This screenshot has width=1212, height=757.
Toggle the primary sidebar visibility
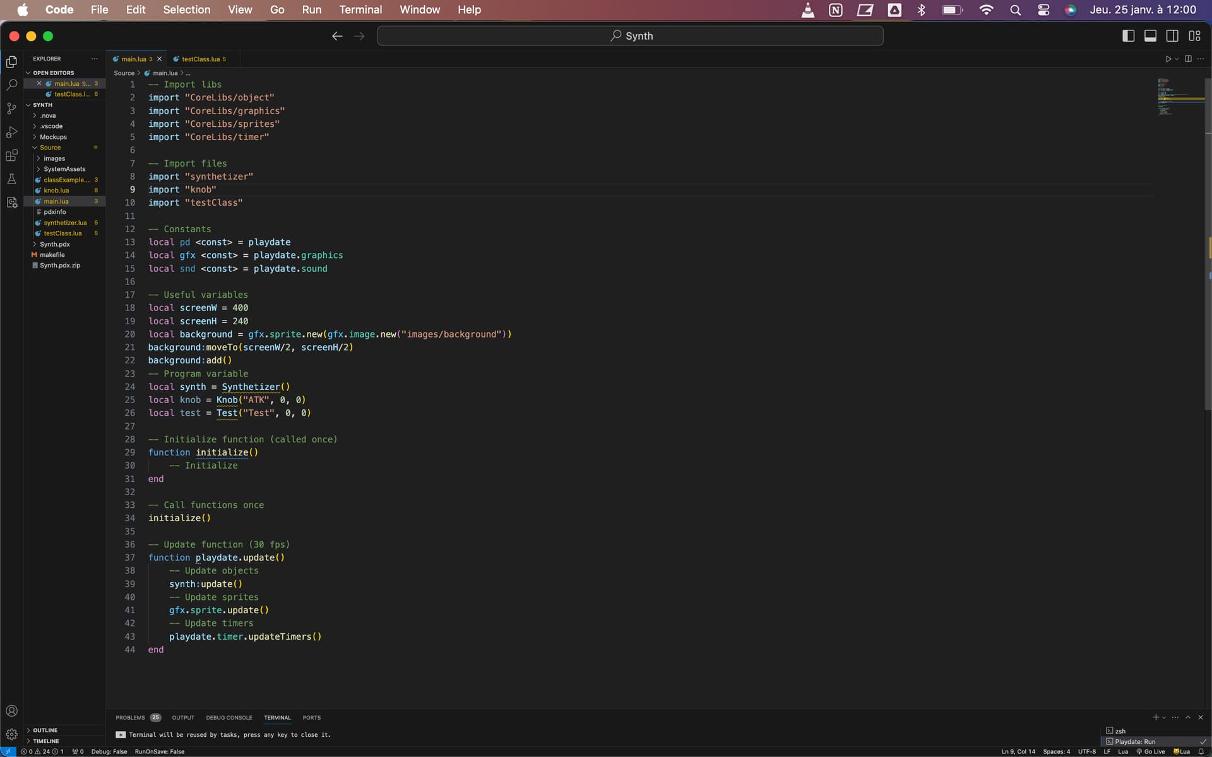click(x=1128, y=36)
